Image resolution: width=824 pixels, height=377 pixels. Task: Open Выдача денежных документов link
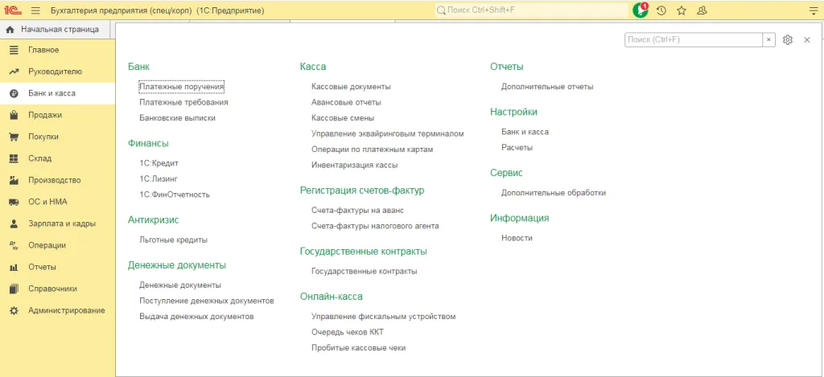click(x=196, y=316)
